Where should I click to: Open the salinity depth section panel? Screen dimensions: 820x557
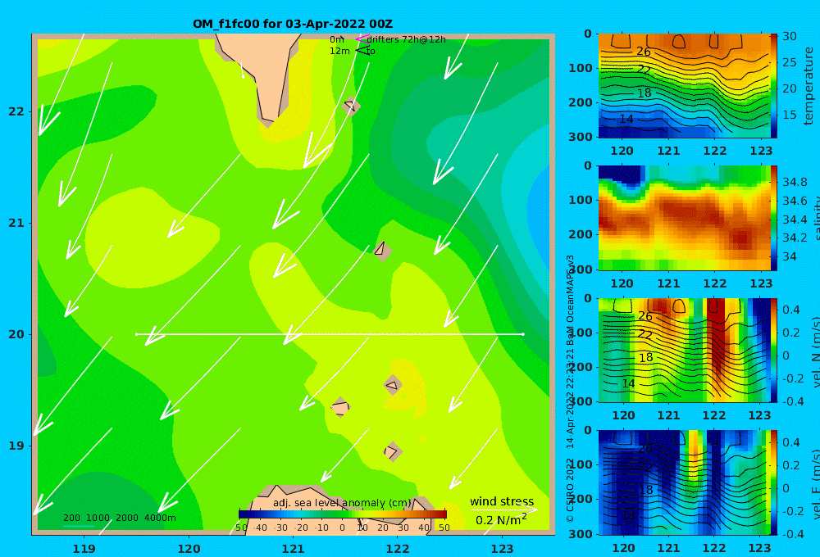click(x=684, y=219)
